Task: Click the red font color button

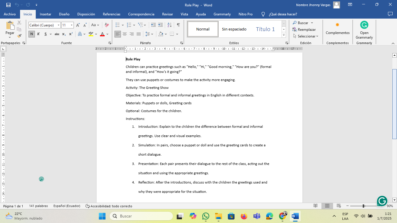Action: (102, 34)
